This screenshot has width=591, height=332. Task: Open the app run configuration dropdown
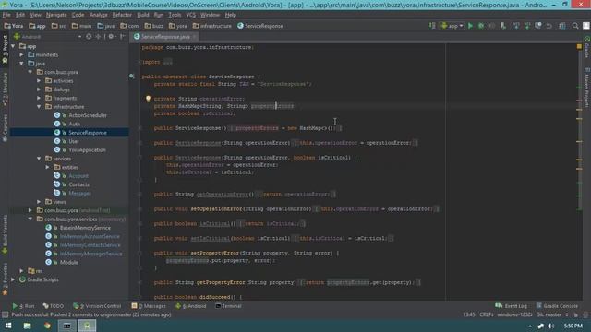click(452, 26)
